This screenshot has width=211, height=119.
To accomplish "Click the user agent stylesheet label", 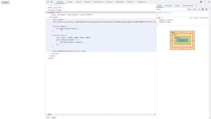I will tap(198, 18).
